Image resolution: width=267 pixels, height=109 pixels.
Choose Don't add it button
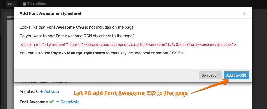[x=210, y=75]
